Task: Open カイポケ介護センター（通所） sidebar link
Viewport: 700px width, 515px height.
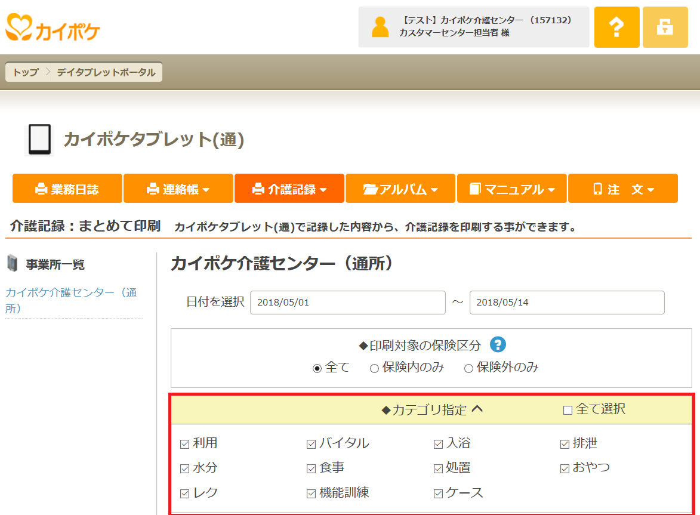Action: pyautogui.click(x=72, y=300)
